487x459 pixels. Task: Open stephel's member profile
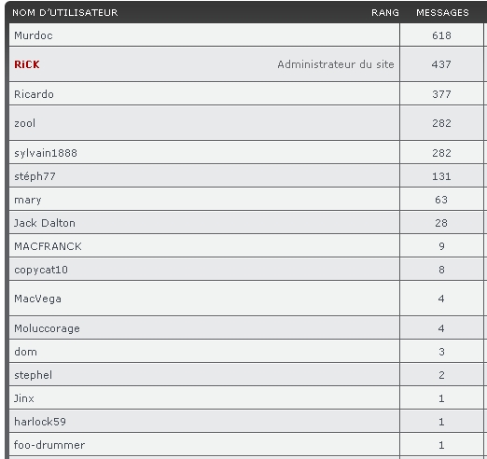pos(33,375)
